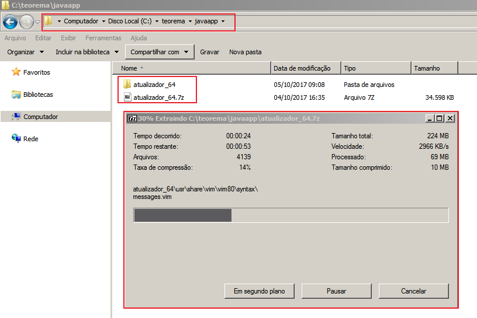Minimize the 7-Zip extraction dialog
Screen dimensions: 477x318
(x=430, y=118)
